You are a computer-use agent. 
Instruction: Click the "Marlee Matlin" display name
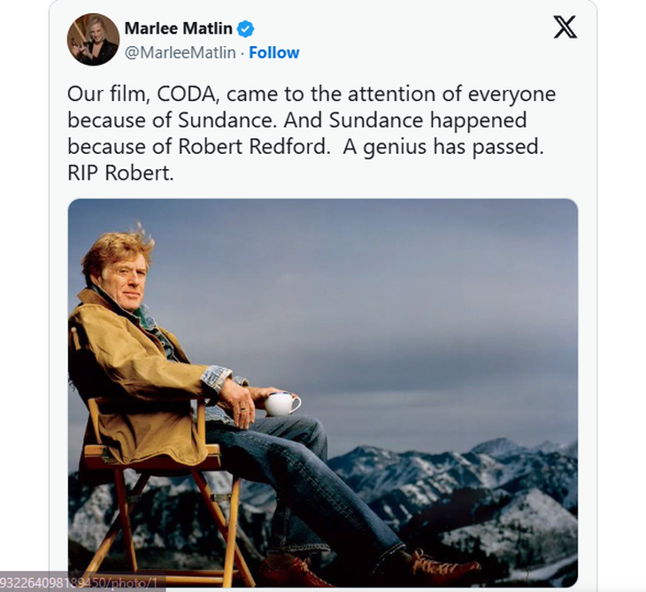[x=178, y=28]
